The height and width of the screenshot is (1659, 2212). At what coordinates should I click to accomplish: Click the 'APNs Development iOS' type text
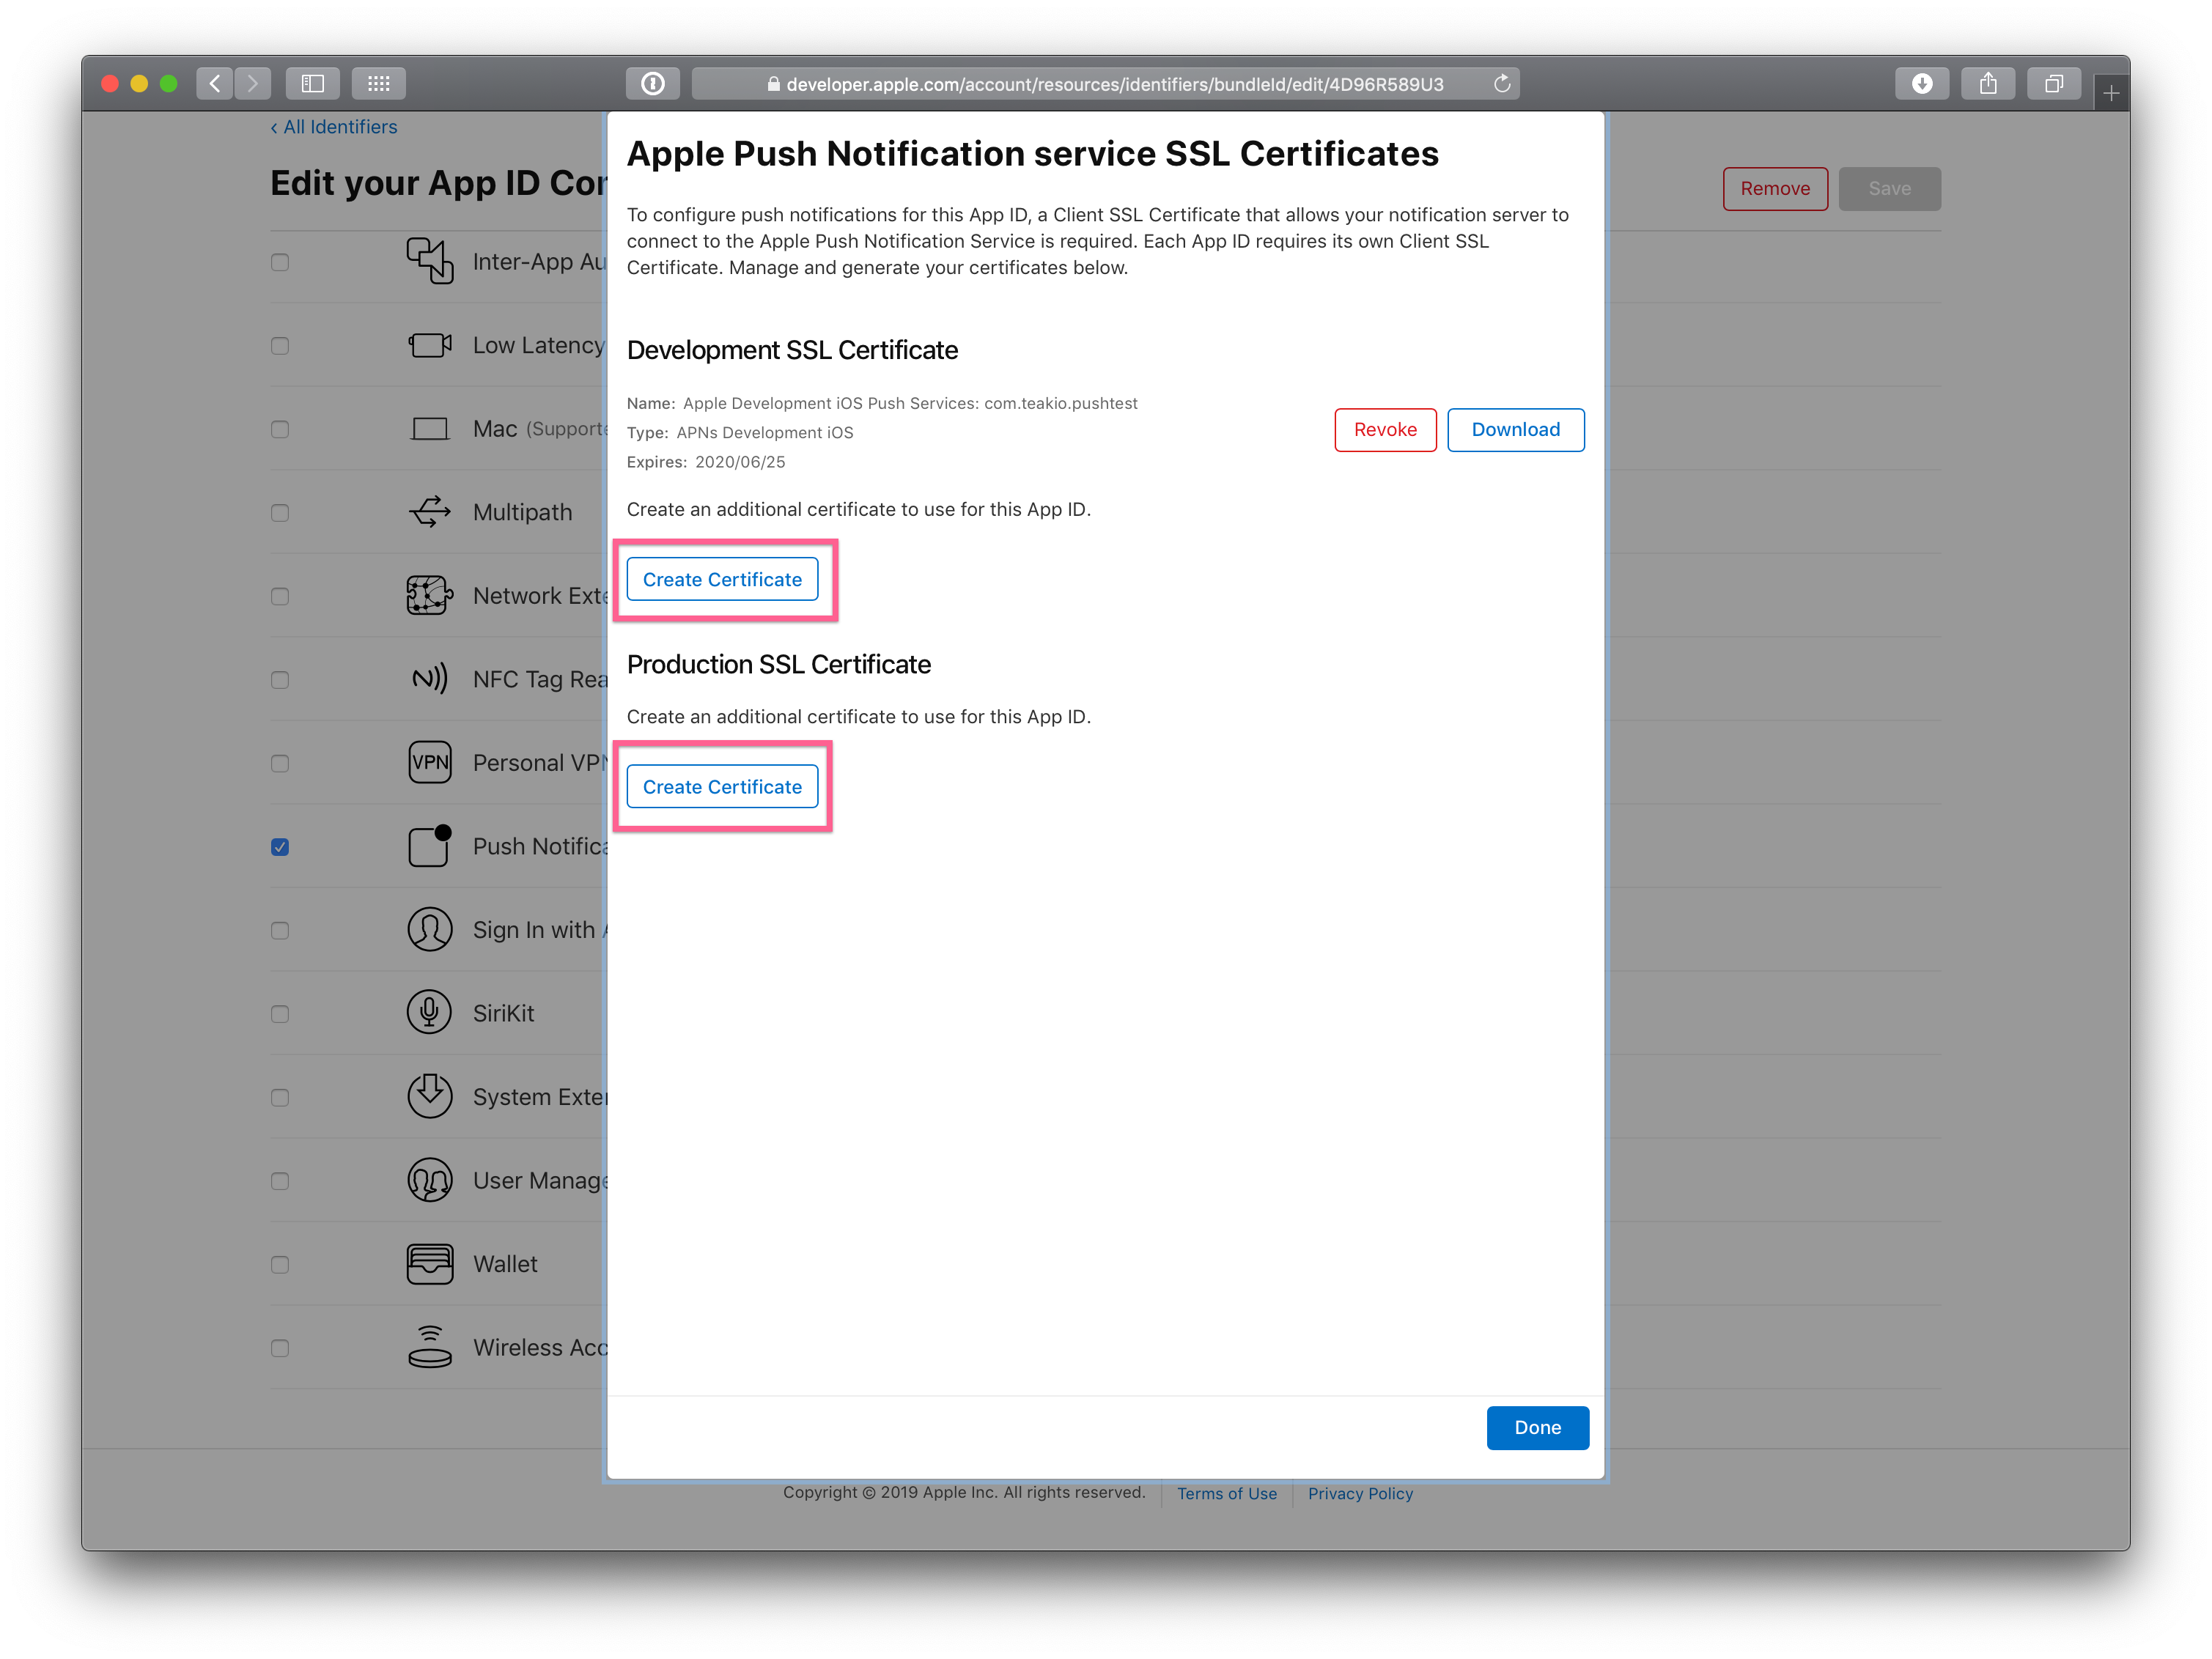[765, 433]
